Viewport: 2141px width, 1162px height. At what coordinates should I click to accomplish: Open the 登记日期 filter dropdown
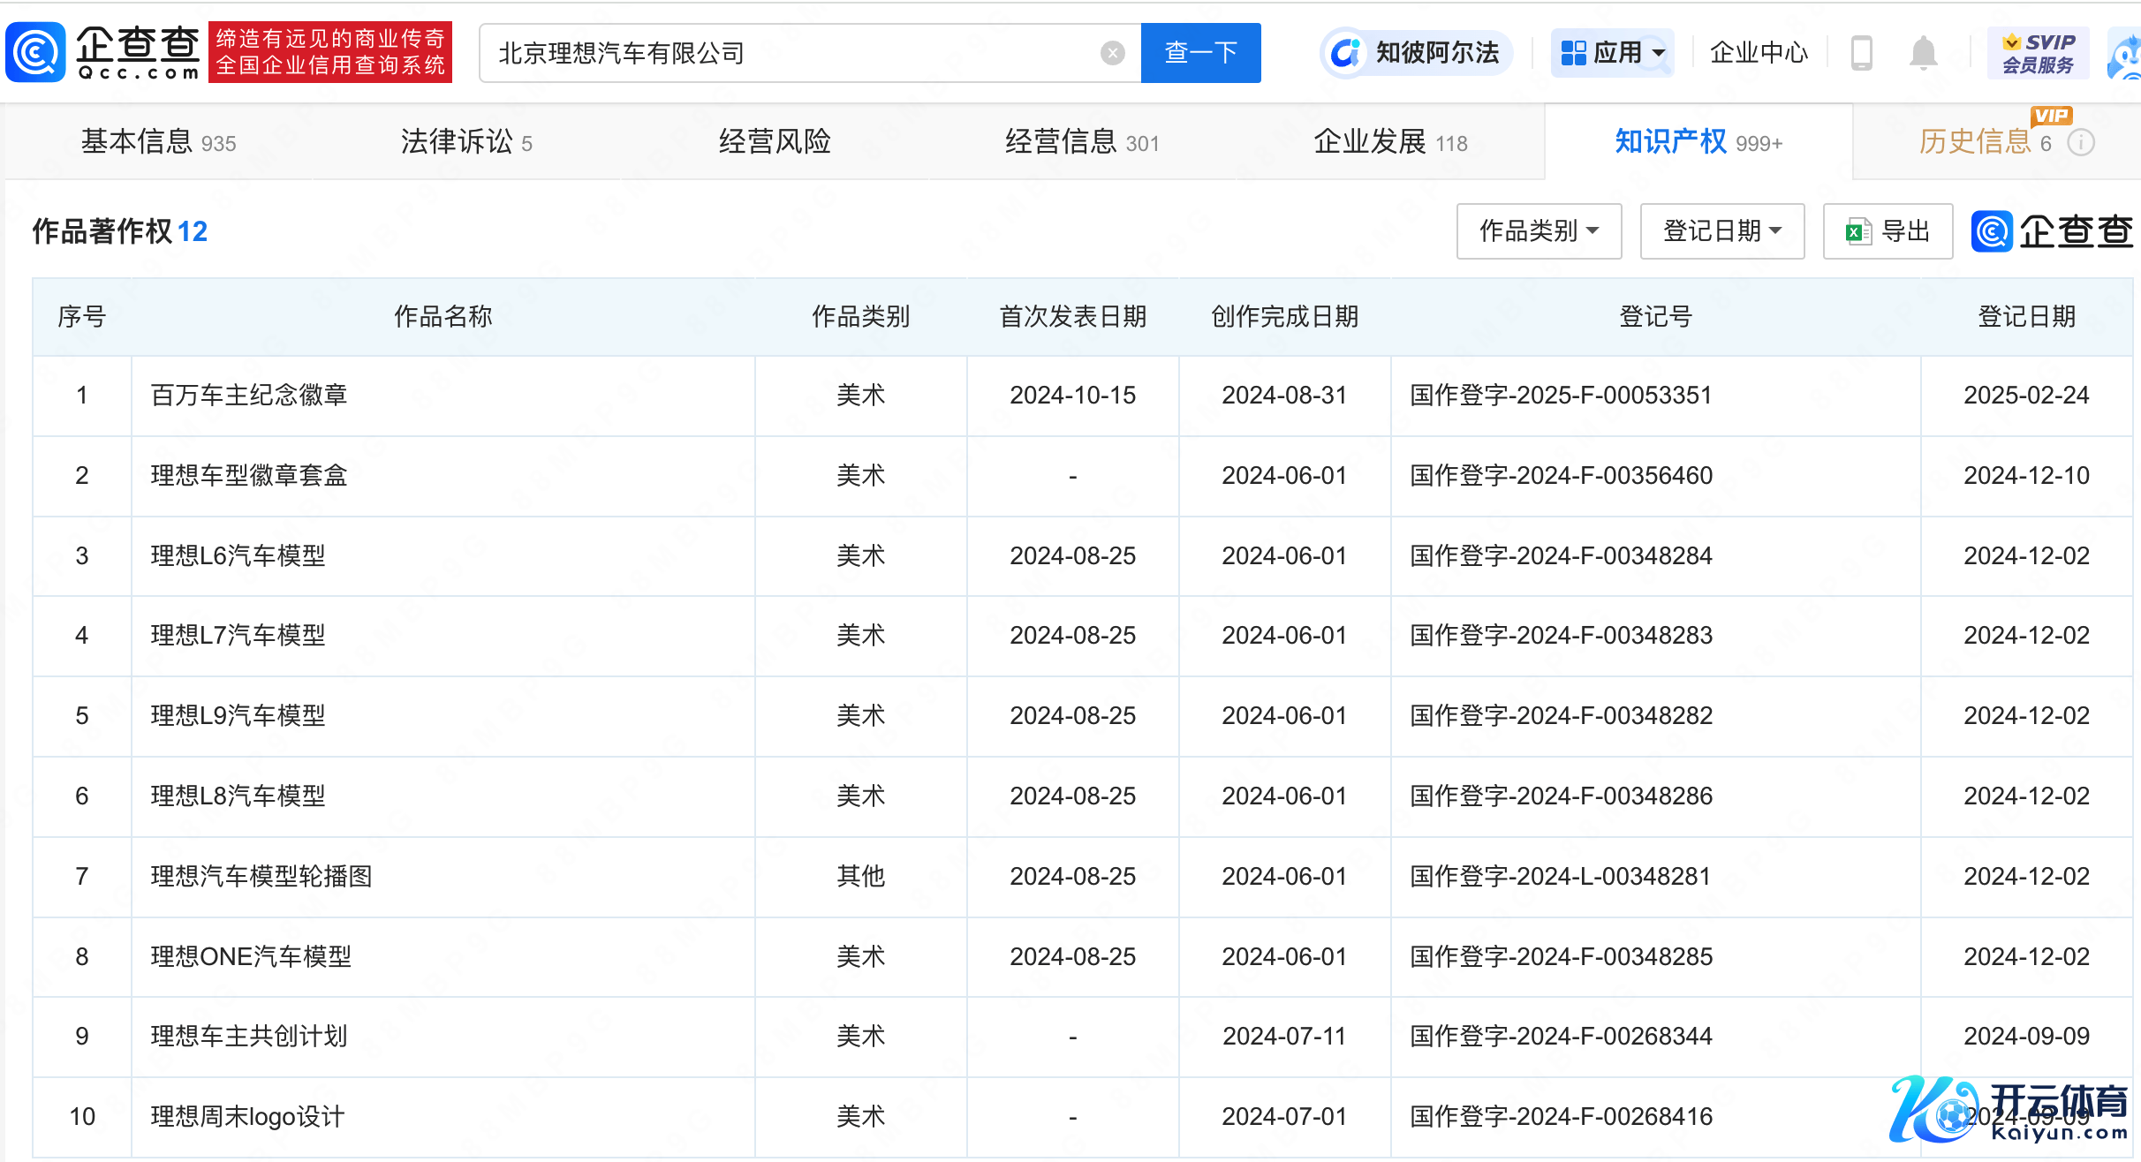click(1721, 231)
